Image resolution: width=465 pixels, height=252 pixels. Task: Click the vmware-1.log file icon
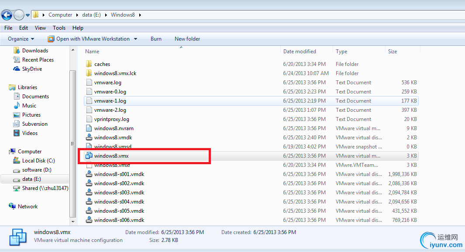click(x=89, y=101)
